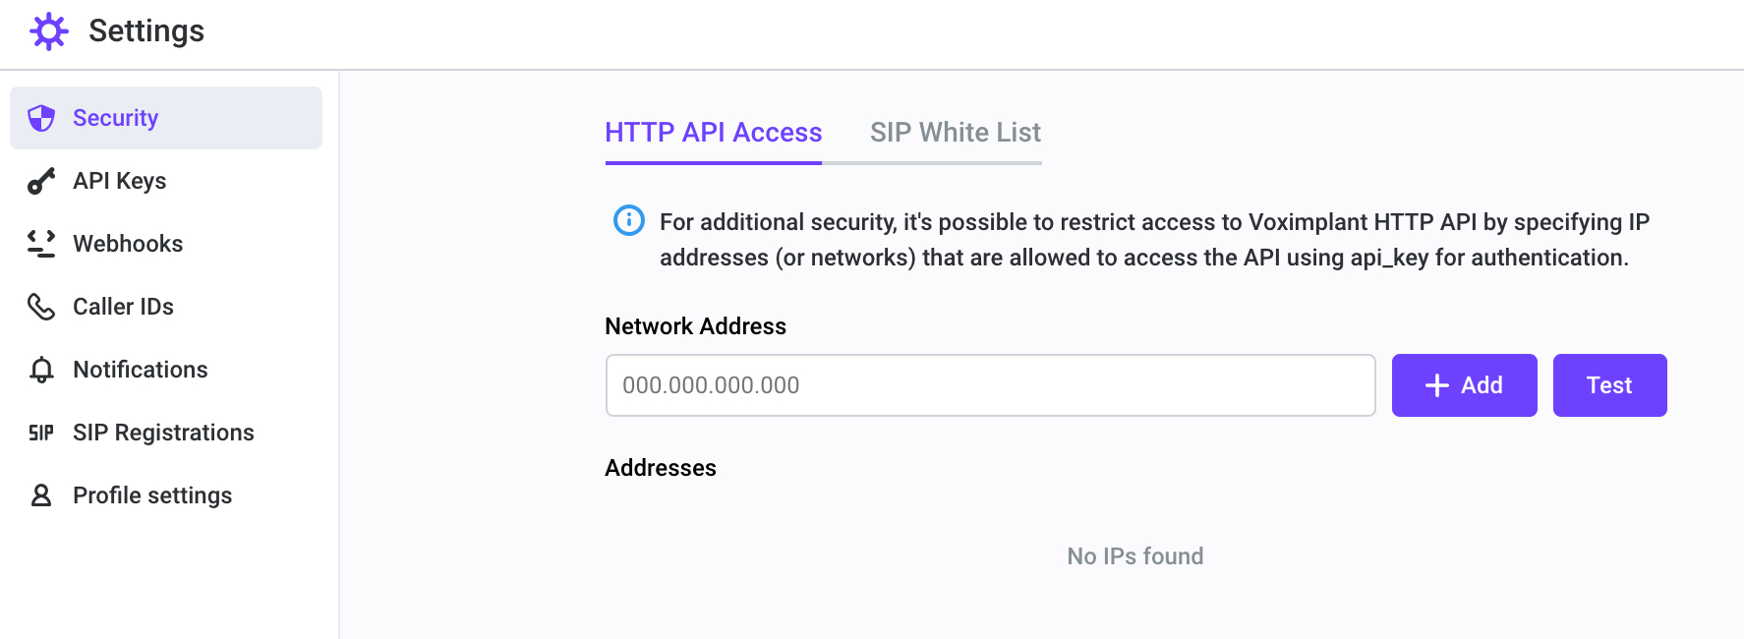Click the Webhooks icon in sidebar
Image resolution: width=1744 pixels, height=639 pixels.
tap(41, 244)
